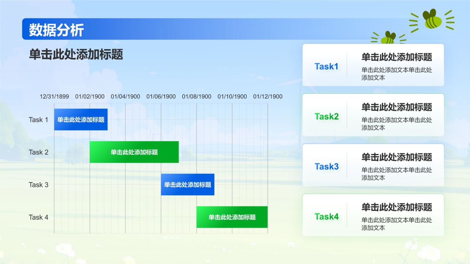This screenshot has height=264, width=470.
Task: Select the Task 1 blue Gantt bar
Action: coord(81,120)
